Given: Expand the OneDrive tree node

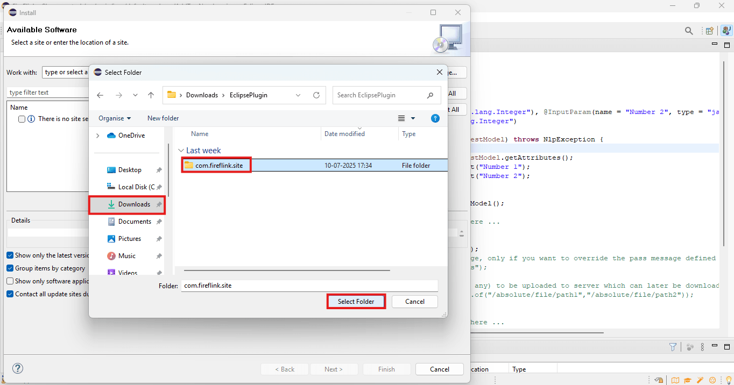Looking at the screenshot, I should 97,136.
